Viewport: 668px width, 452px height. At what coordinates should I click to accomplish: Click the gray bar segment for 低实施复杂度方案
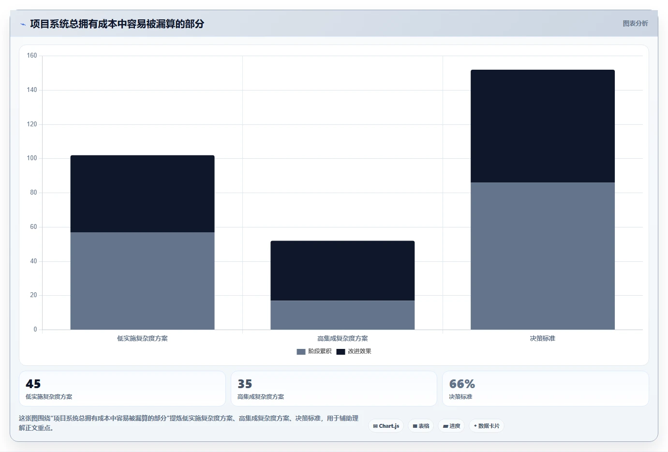(x=142, y=281)
